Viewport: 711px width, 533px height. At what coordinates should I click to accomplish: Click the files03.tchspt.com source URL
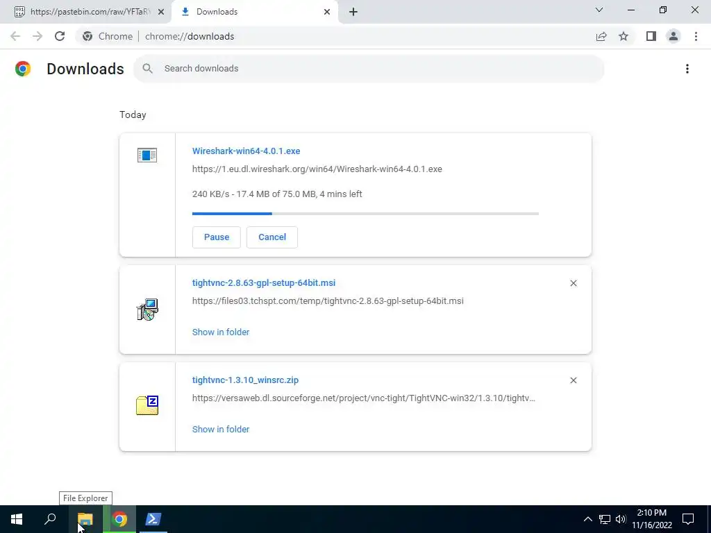328,301
